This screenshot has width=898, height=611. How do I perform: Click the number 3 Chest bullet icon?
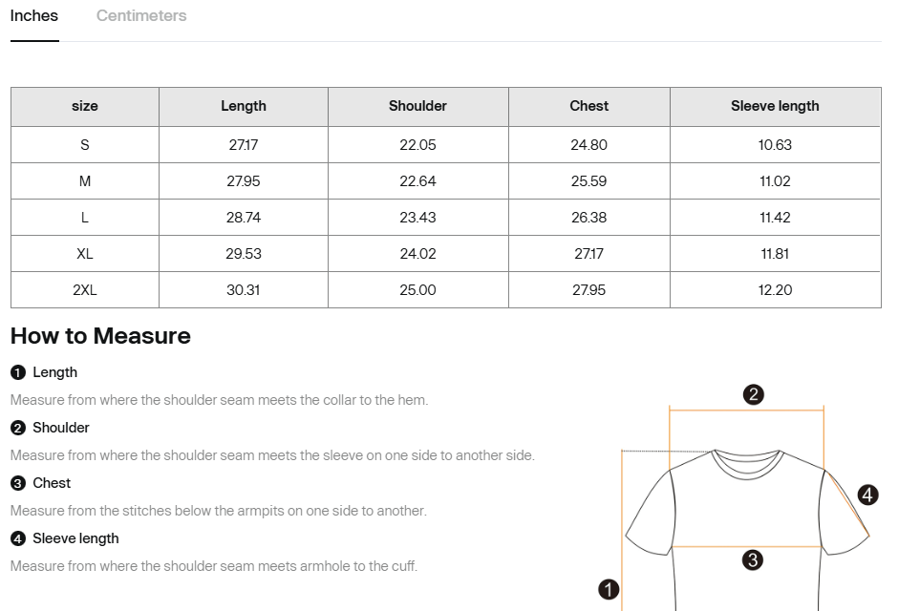(17, 484)
